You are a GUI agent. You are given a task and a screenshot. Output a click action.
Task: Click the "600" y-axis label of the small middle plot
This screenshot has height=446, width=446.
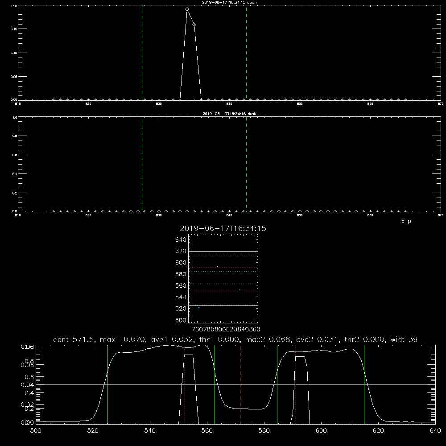(x=181, y=263)
